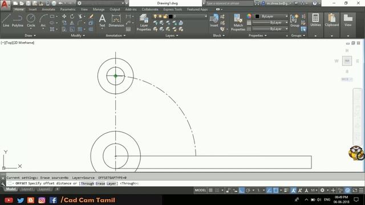
Task: Click the object color wheel icon
Action: 249,16
